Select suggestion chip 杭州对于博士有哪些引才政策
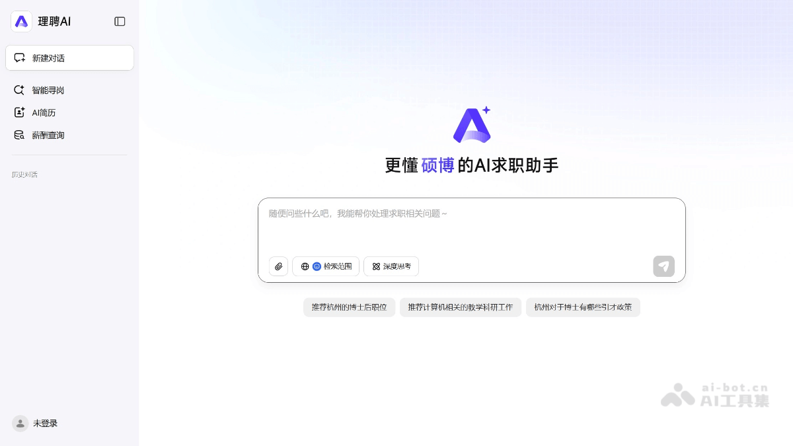793x446 pixels. (x=583, y=307)
